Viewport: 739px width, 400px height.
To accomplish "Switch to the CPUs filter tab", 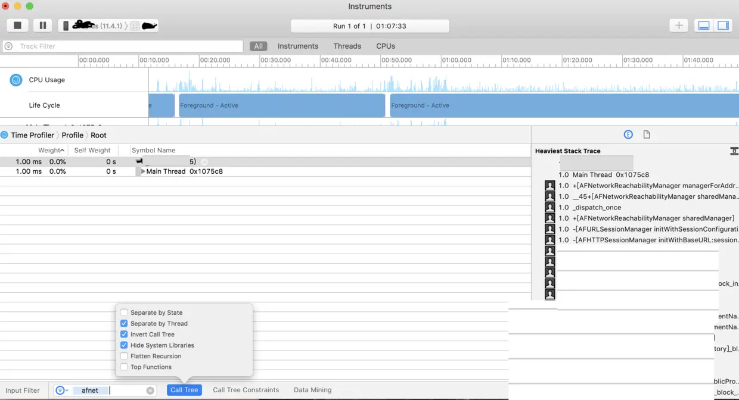I will tap(386, 46).
